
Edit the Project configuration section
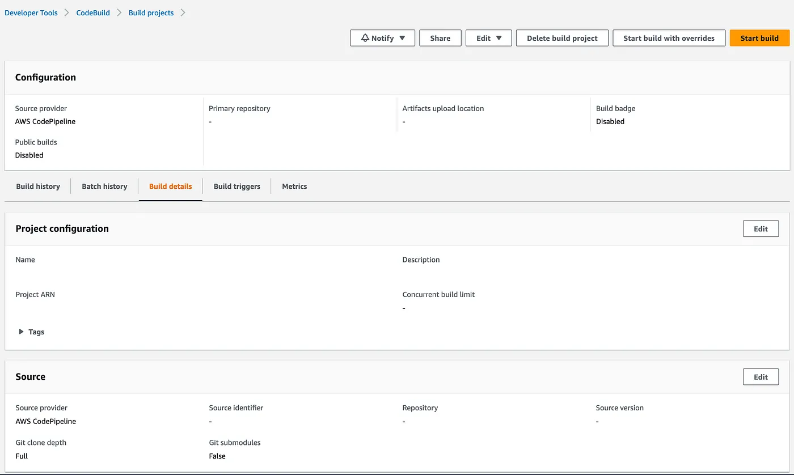[x=761, y=228]
